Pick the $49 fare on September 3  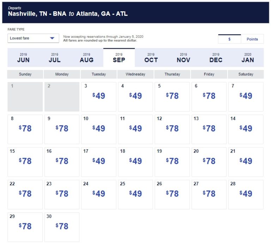[98, 96]
